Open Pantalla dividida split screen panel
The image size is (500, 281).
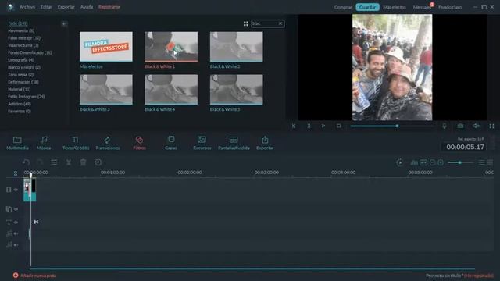point(234,143)
